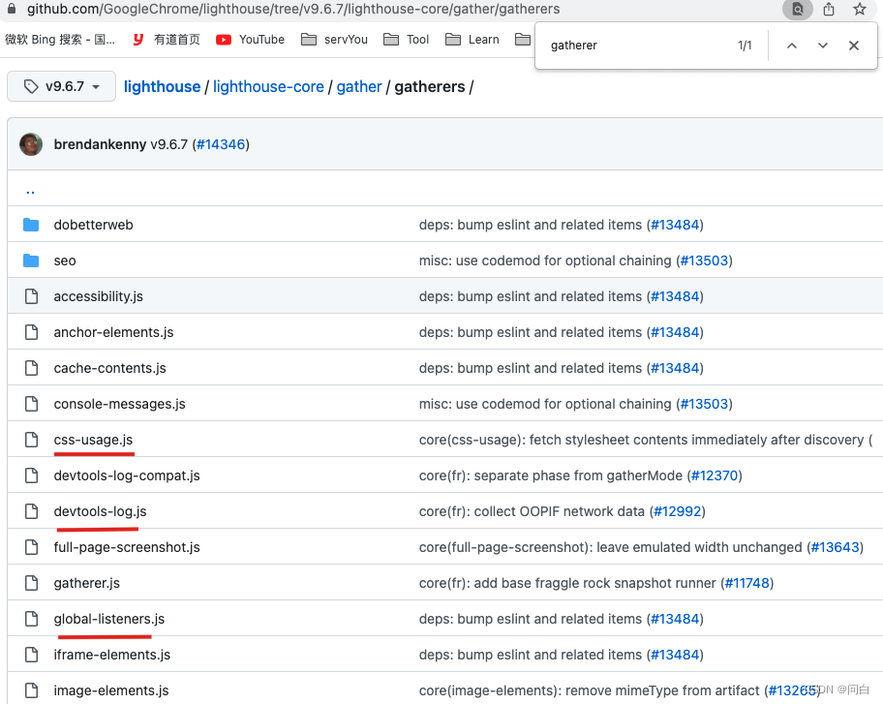This screenshot has height=704, width=883.
Task: Open the Youdao homepage bookmark
Action: [x=167, y=40]
